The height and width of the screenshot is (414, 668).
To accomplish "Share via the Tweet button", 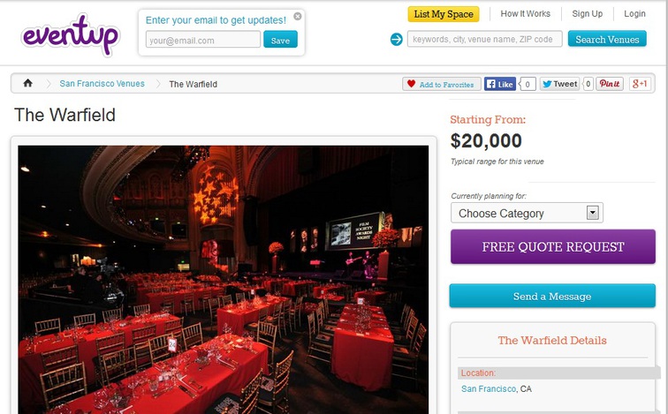I will (x=560, y=84).
